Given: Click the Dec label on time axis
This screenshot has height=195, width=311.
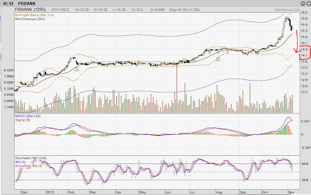Looking at the screenshot, I should [24, 193].
